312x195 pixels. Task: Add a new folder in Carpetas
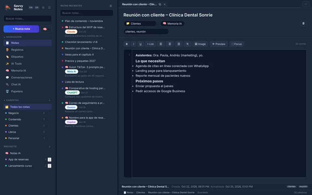(49, 100)
